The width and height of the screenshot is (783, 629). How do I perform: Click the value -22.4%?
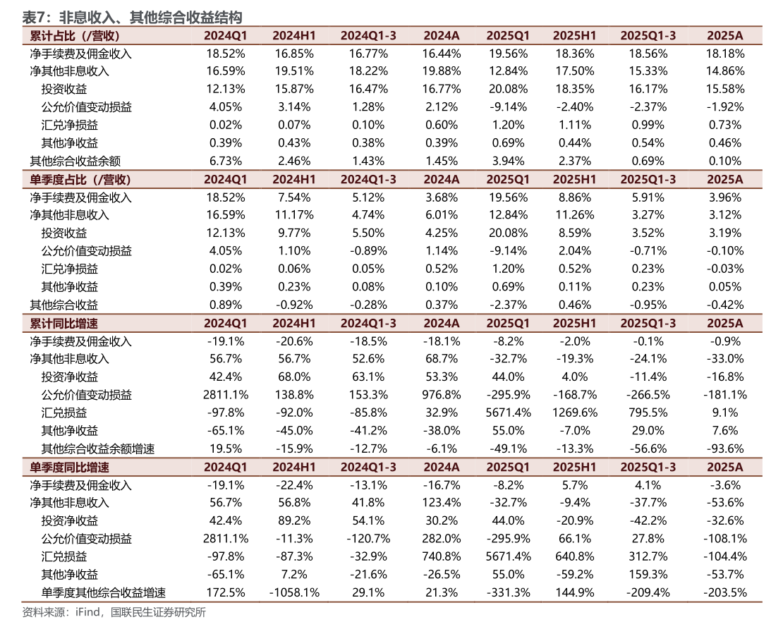[x=294, y=485]
